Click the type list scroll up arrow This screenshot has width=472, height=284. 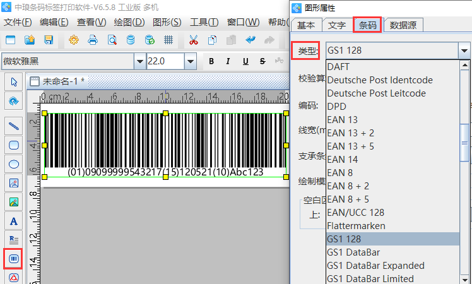pyautogui.click(x=465, y=65)
